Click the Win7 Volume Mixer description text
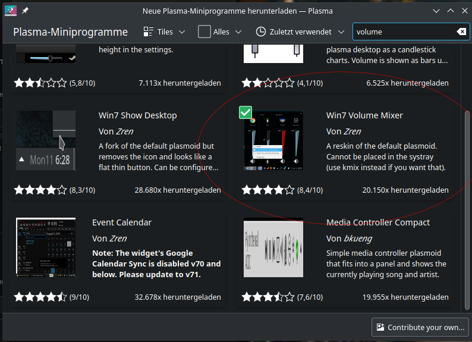Image resolution: width=472 pixels, height=342 pixels. point(386,156)
